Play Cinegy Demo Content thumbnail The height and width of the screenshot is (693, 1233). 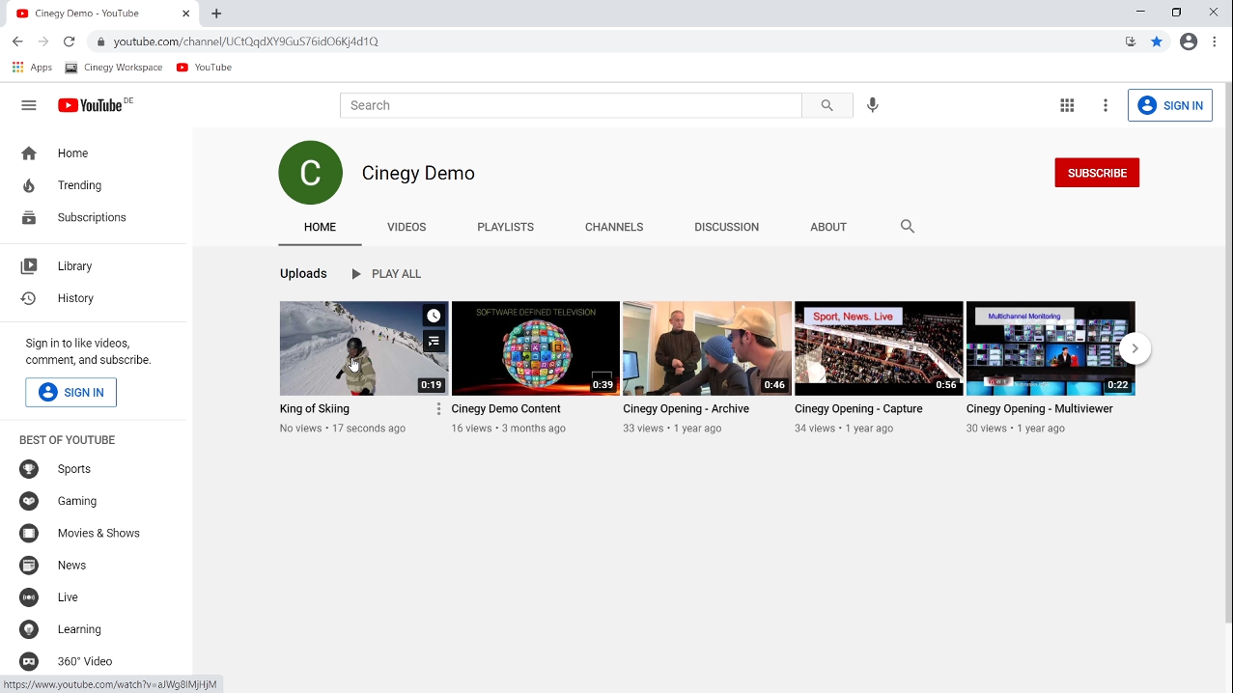536,348
